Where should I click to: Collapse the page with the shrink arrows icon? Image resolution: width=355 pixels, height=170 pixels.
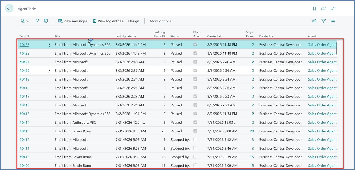point(333,9)
